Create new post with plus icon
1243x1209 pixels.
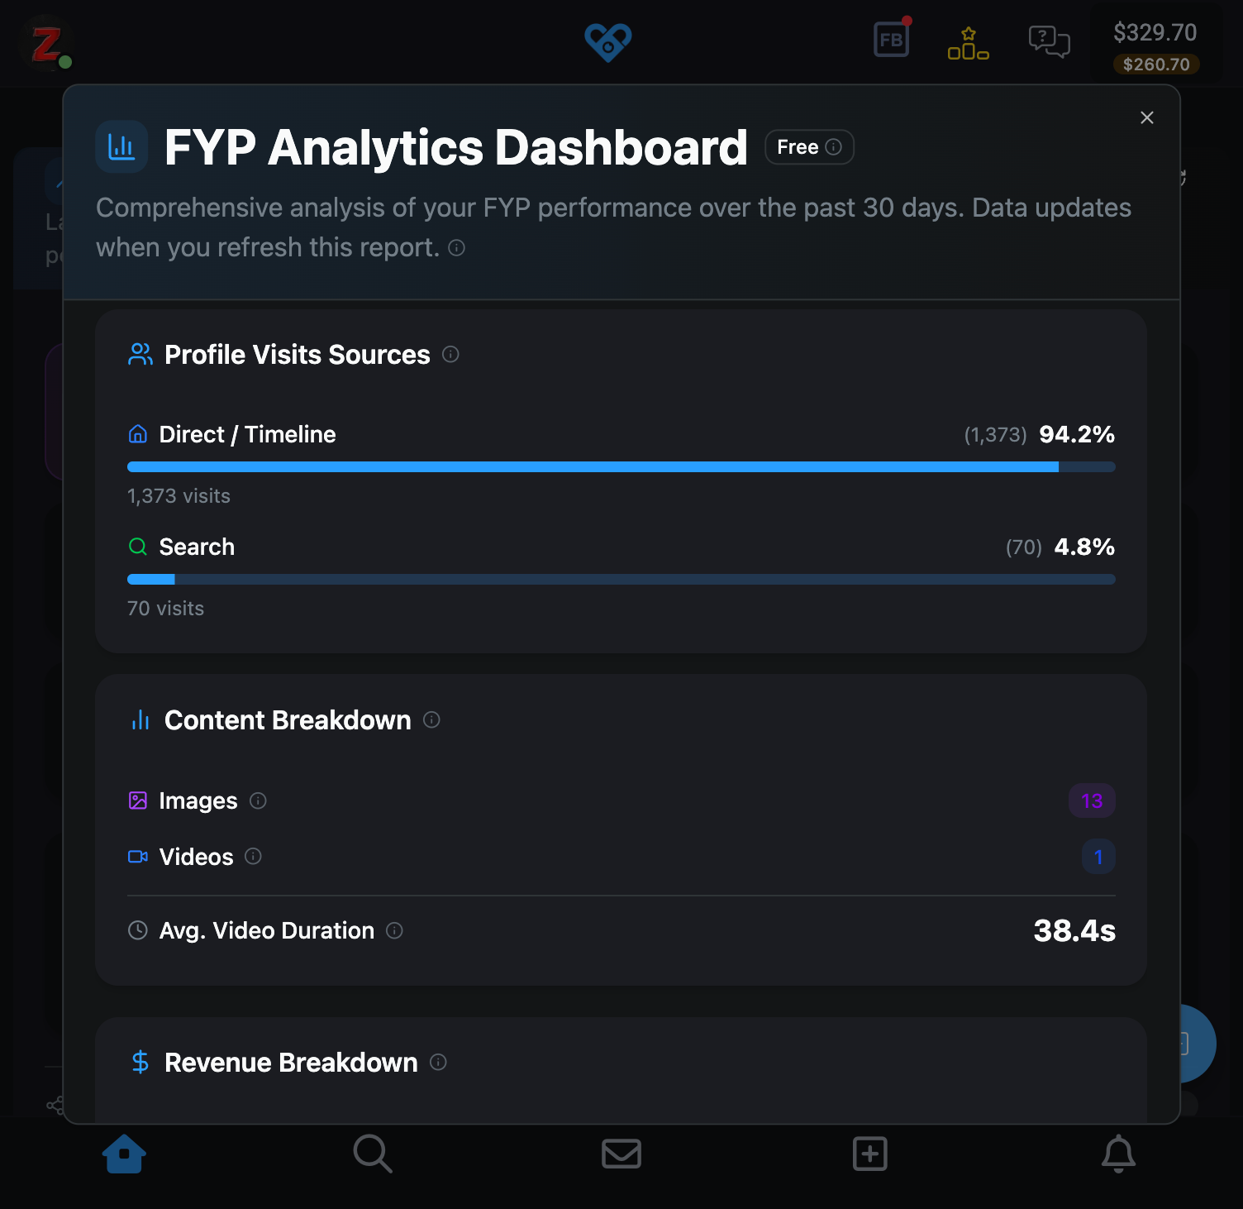pos(870,1154)
